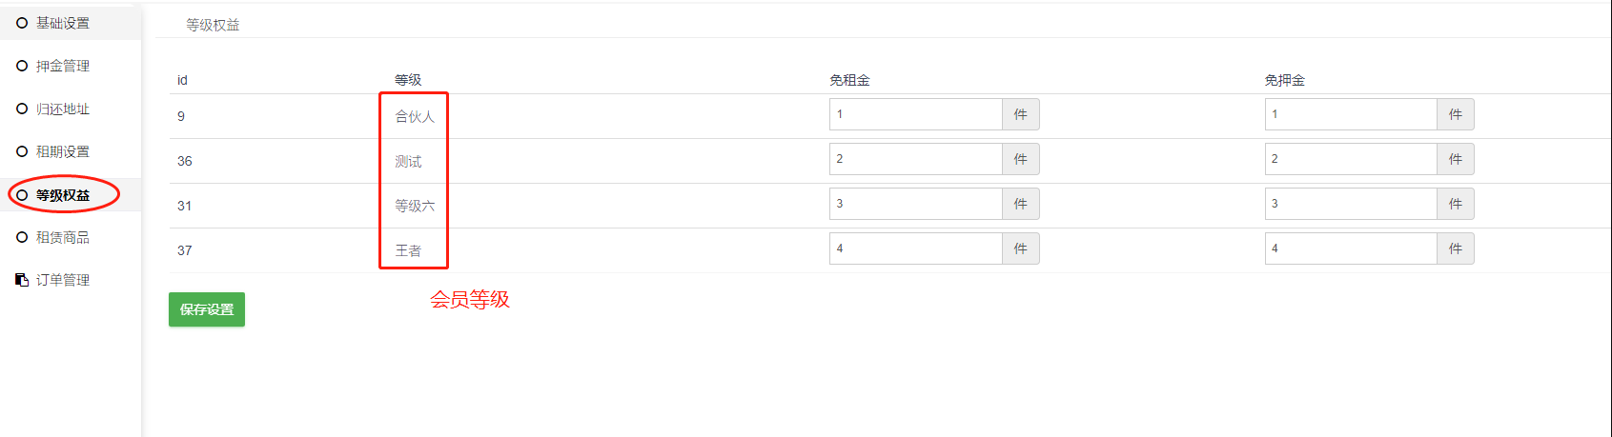
Task: Click the circle icon beside 归还地址
Action: [x=22, y=109]
